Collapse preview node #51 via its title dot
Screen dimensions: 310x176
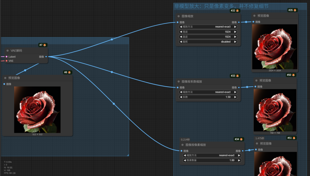257,143
